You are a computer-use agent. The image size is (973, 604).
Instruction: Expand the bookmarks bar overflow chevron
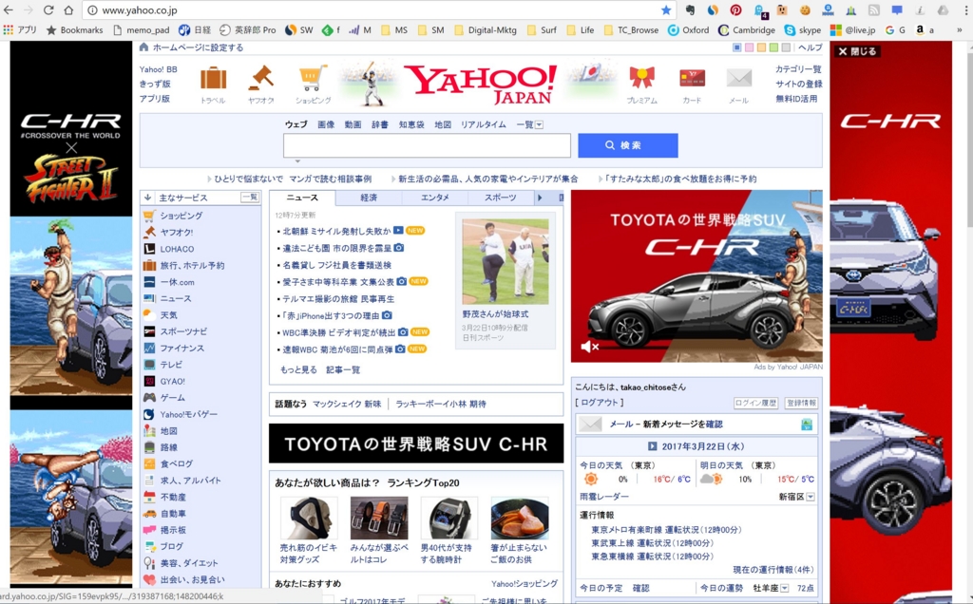pyautogui.click(x=959, y=29)
